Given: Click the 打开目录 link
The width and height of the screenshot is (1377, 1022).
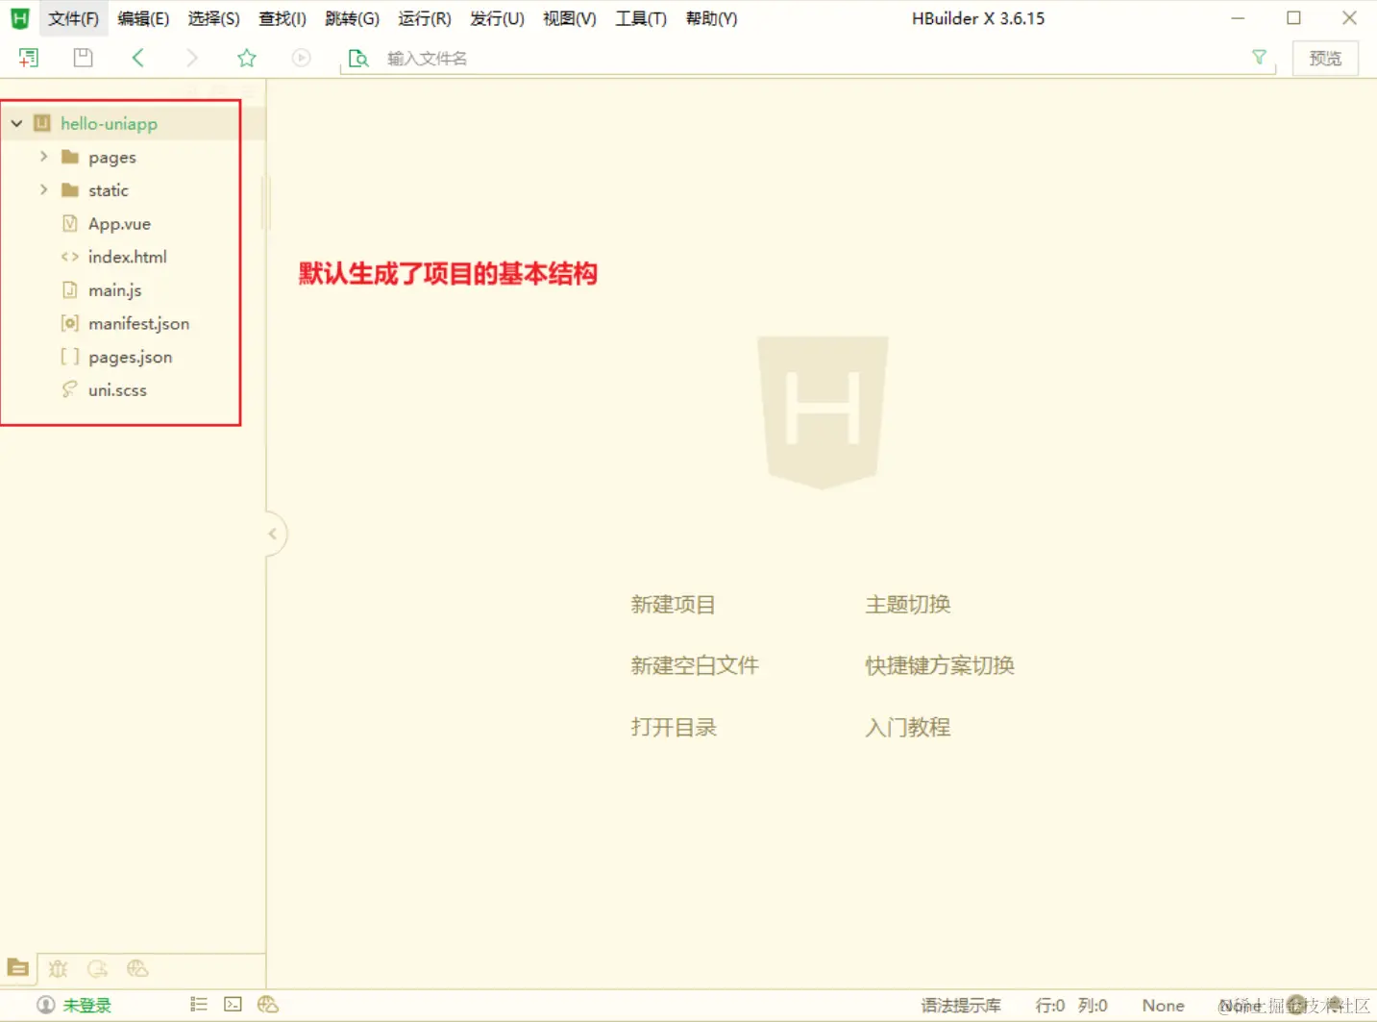Looking at the screenshot, I should 674,727.
